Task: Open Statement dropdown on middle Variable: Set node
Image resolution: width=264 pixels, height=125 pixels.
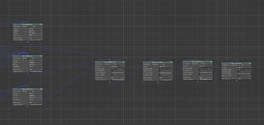Action: pyautogui.click(x=36, y=66)
